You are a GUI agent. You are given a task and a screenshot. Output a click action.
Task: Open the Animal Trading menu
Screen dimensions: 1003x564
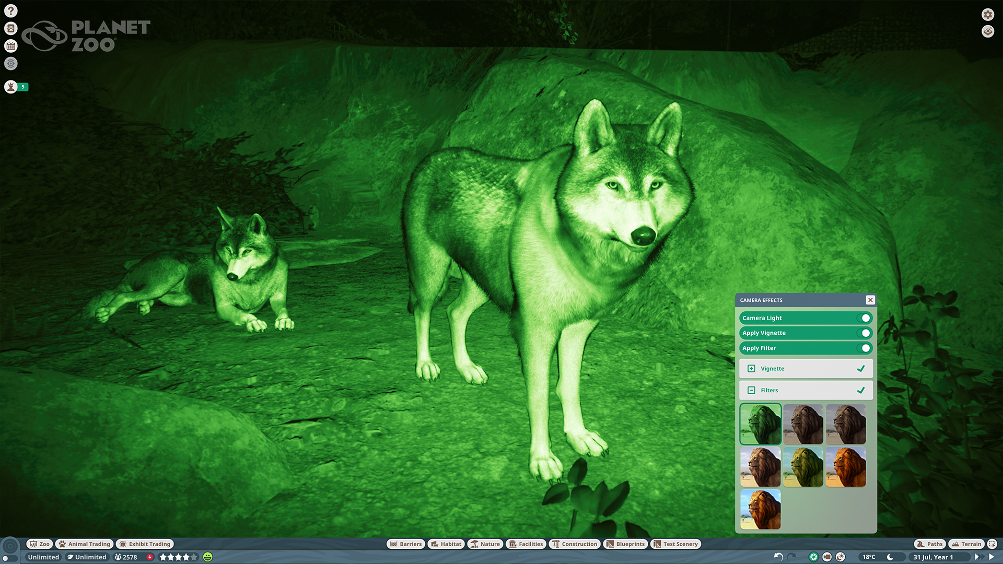tap(85, 544)
